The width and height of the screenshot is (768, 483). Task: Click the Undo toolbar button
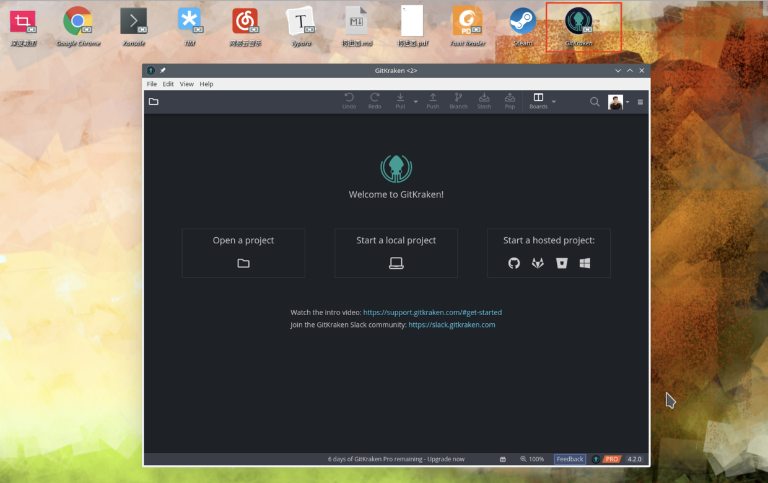pos(349,101)
